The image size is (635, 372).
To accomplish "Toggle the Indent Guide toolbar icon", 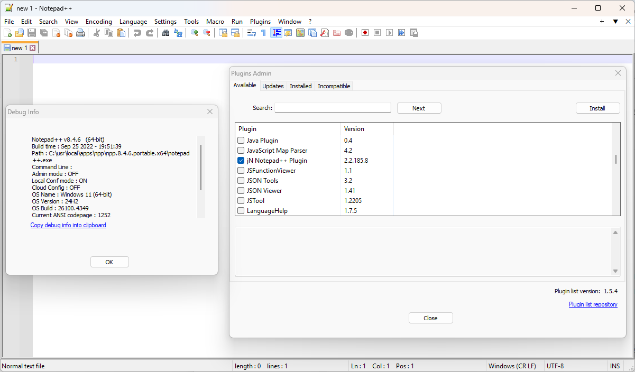I will click(x=276, y=33).
